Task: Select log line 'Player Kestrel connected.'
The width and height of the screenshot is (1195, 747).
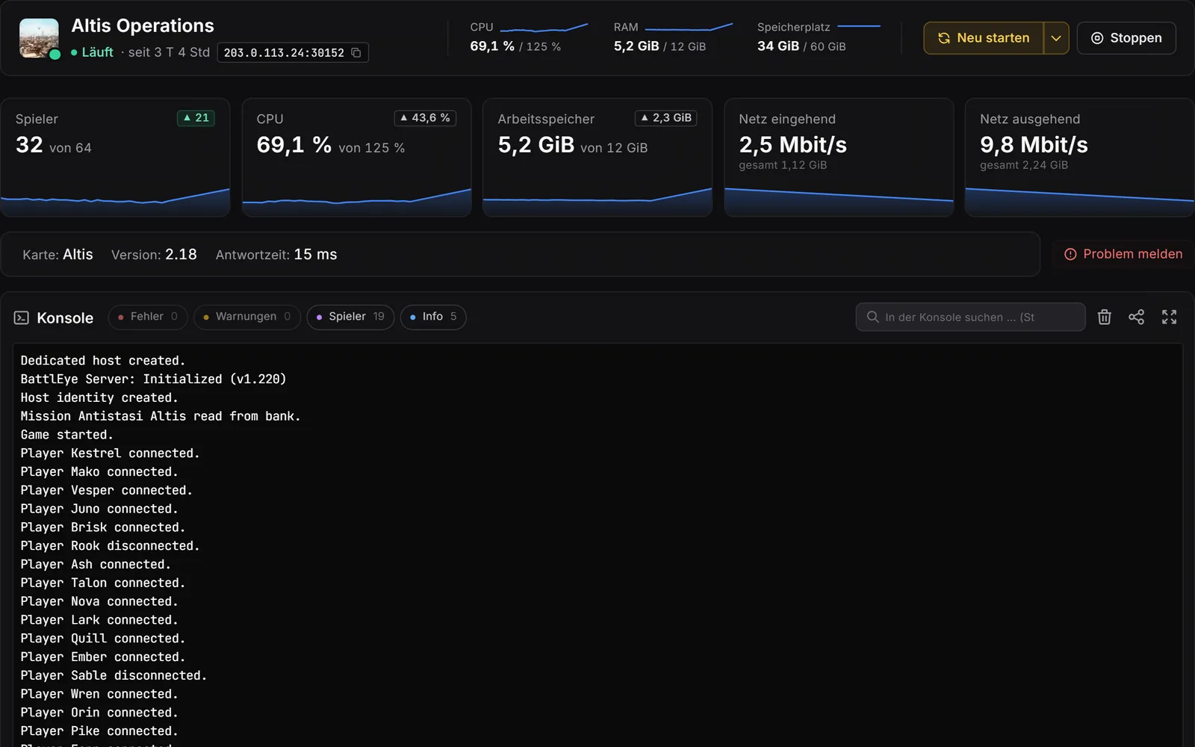Action: (110, 453)
